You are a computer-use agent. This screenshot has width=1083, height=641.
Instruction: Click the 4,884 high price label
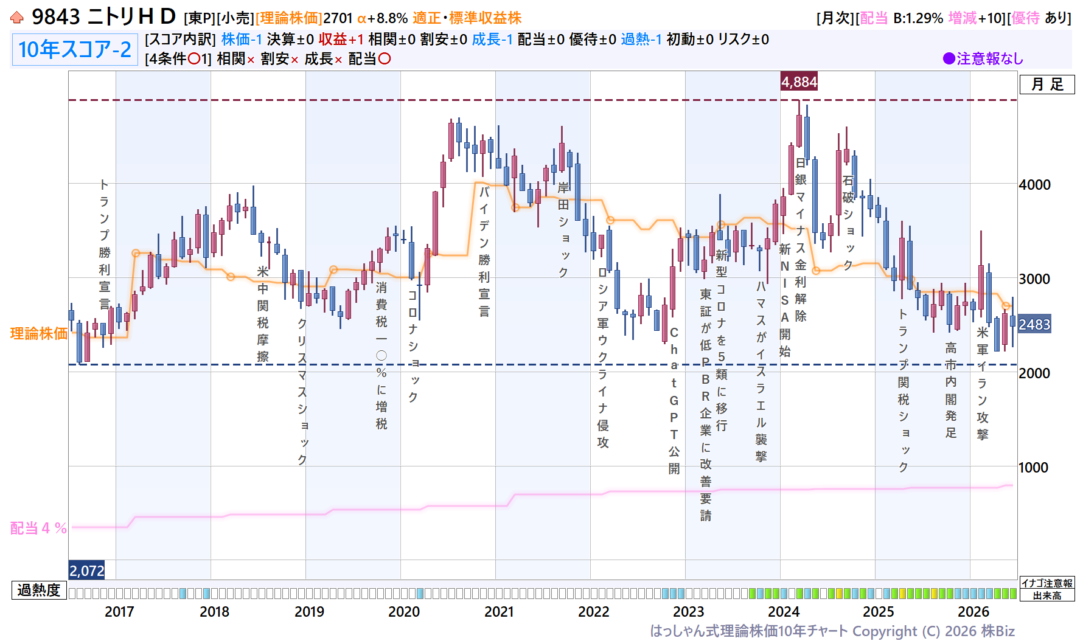click(x=799, y=81)
